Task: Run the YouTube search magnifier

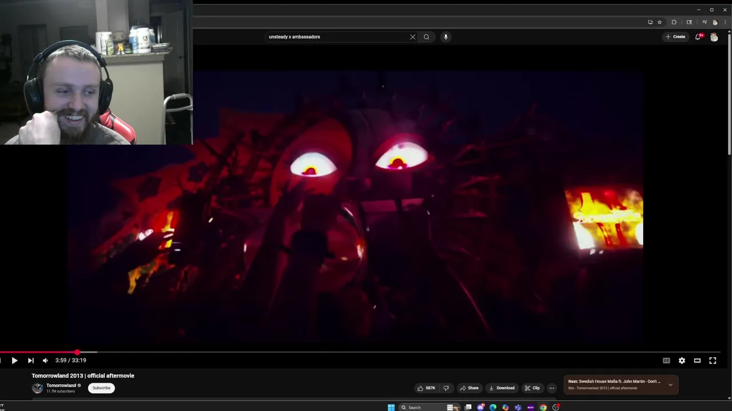Action: point(426,37)
